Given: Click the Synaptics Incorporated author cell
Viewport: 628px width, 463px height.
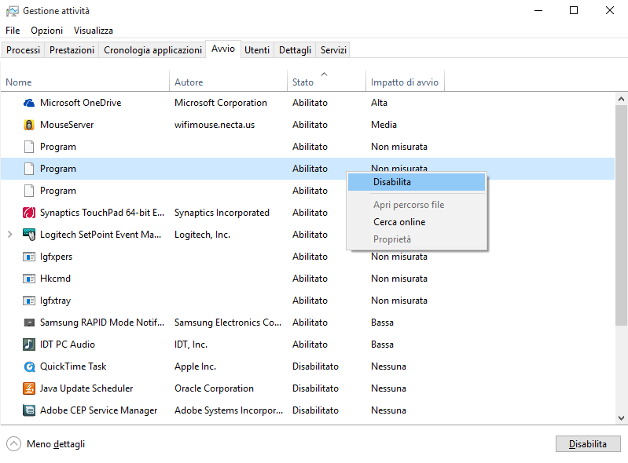Looking at the screenshot, I should (x=222, y=213).
